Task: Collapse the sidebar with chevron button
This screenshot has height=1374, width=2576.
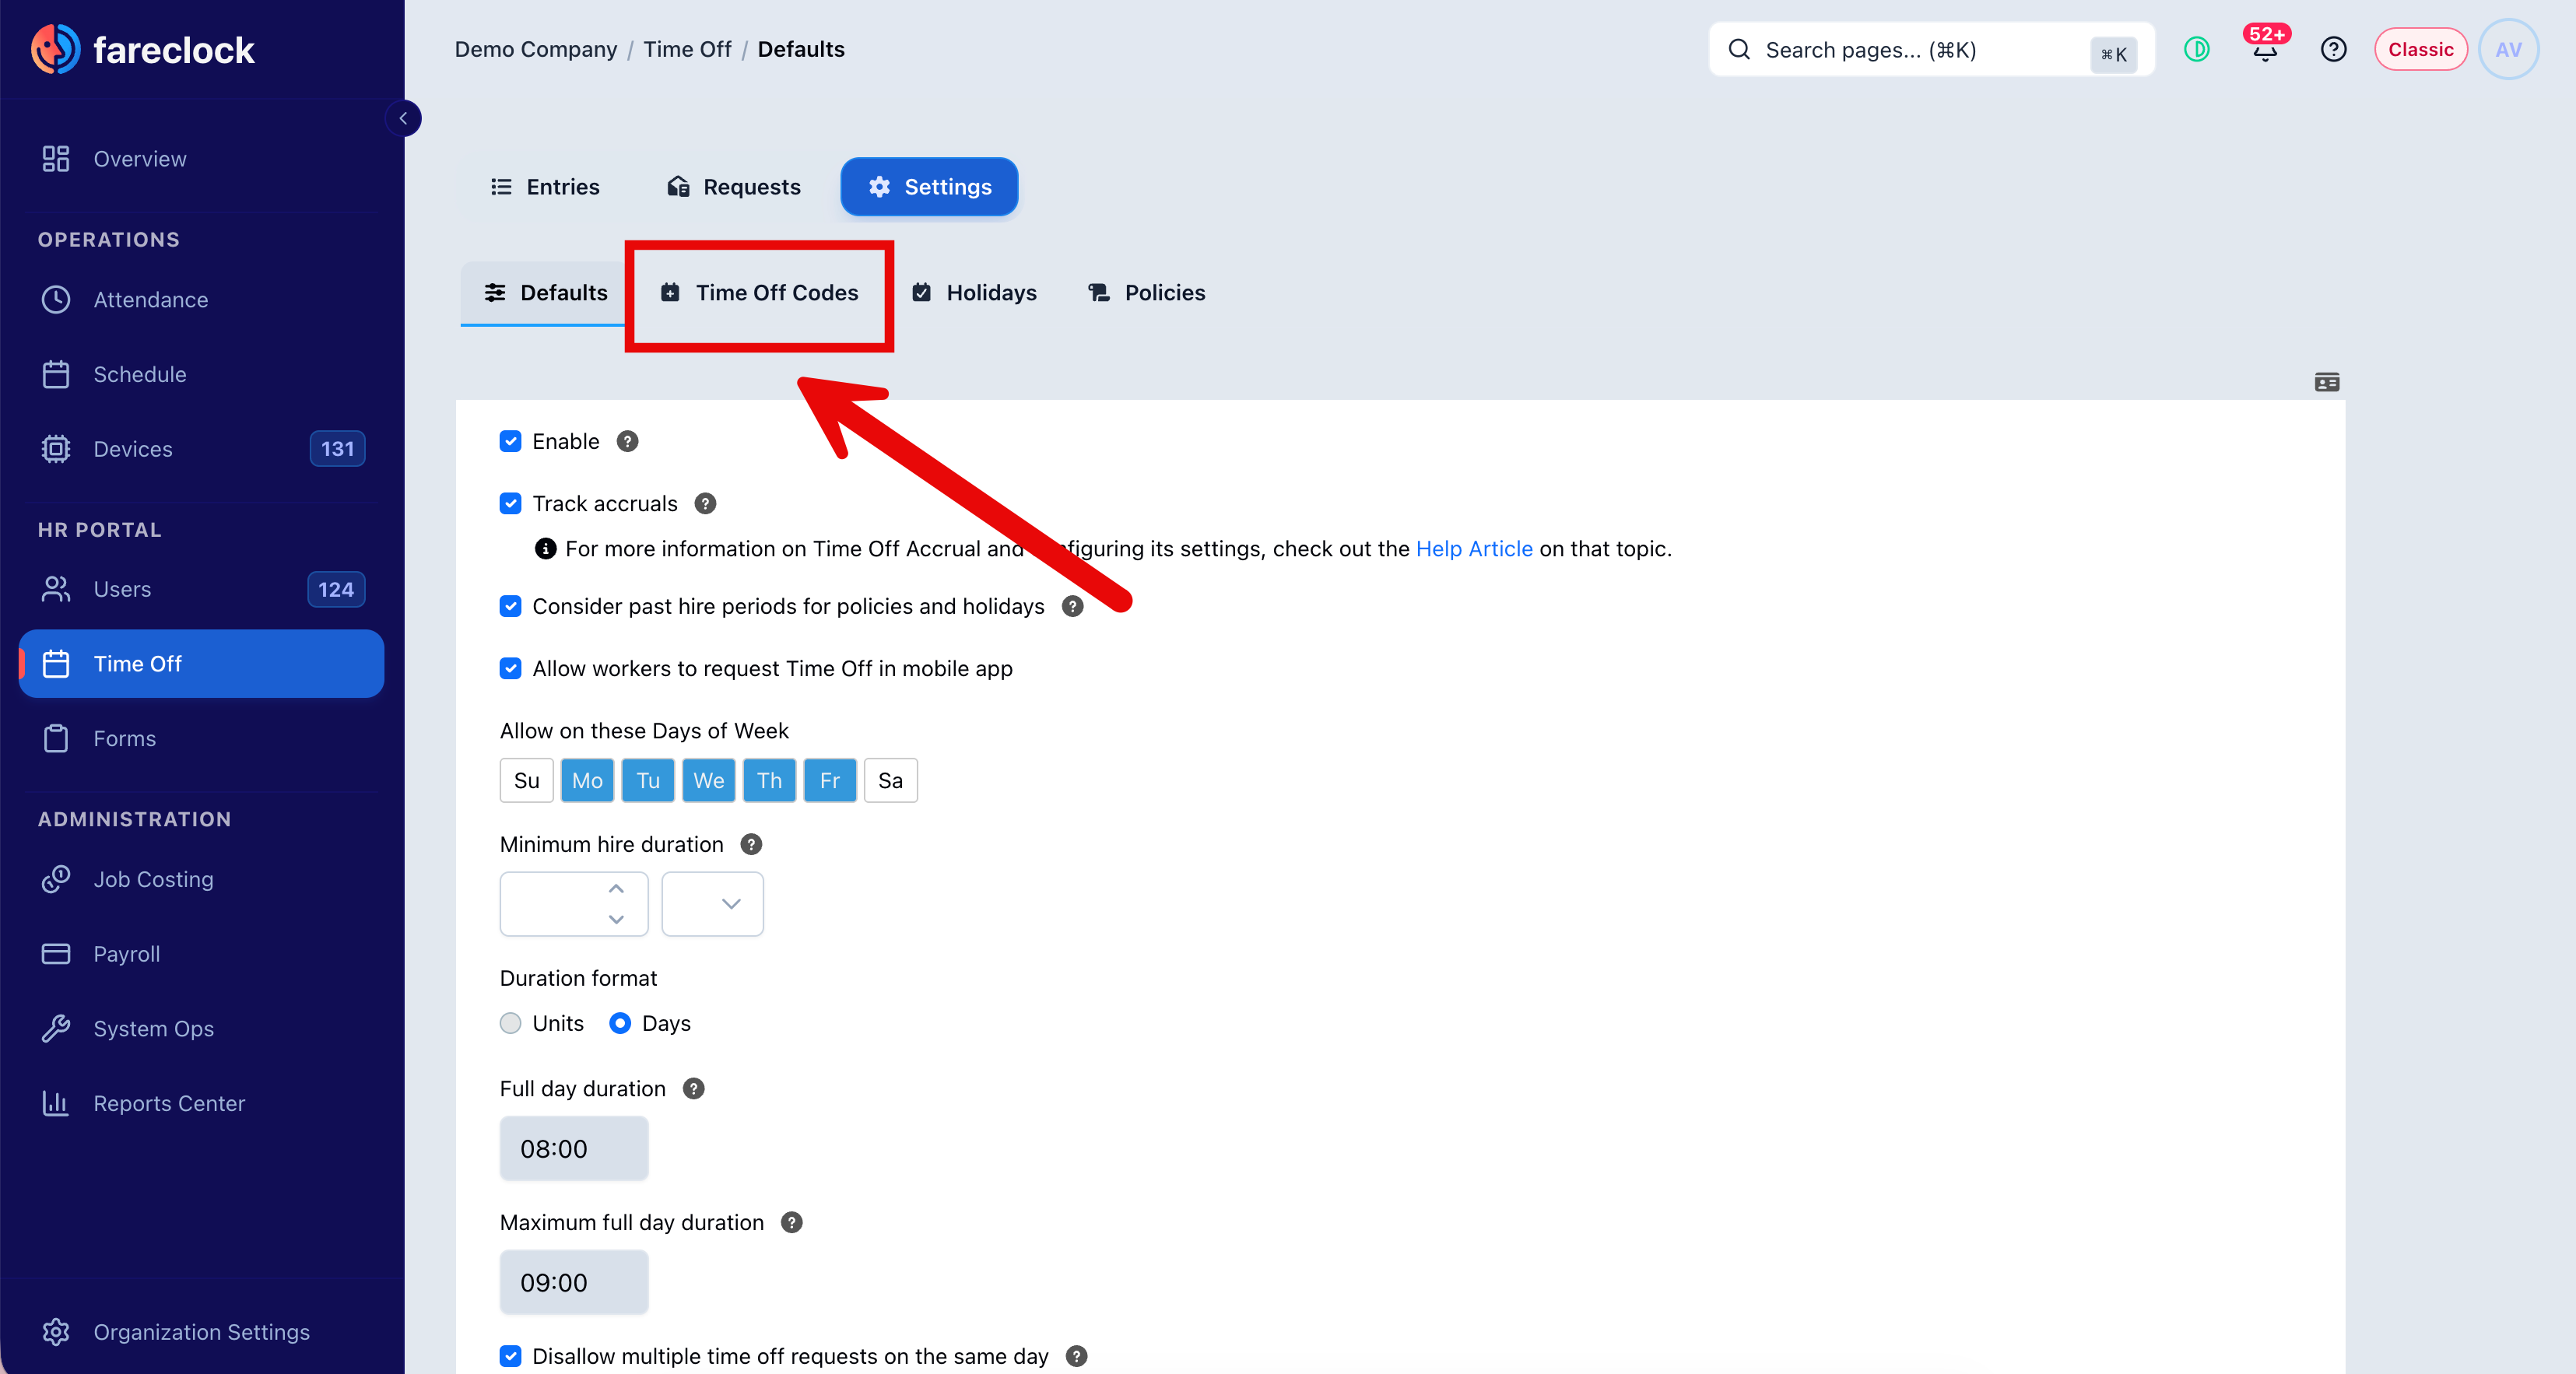Action: pyautogui.click(x=403, y=118)
